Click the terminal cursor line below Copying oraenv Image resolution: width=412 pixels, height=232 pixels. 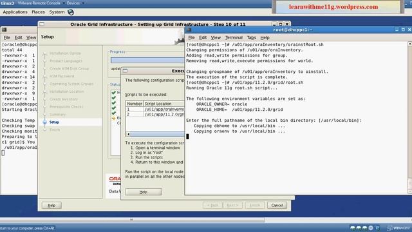click(x=187, y=137)
